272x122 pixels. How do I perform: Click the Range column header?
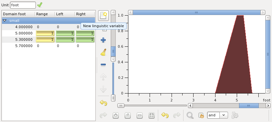[45, 14]
